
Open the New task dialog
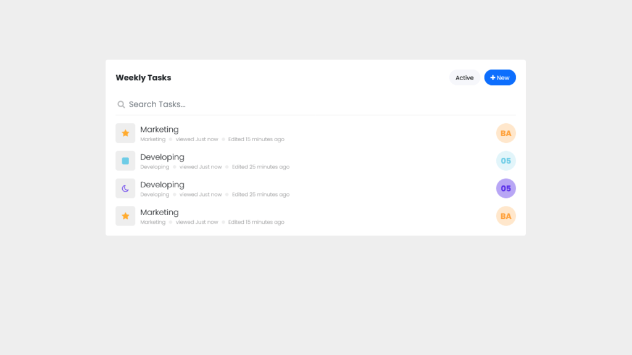point(500,77)
